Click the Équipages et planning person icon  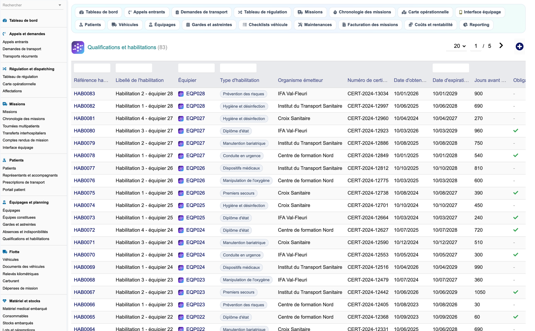pos(4,202)
